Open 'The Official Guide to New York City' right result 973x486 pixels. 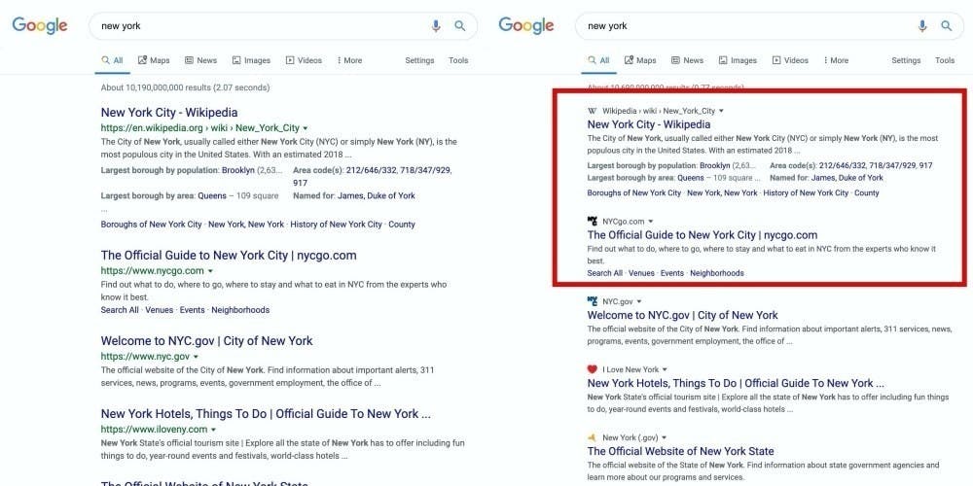[703, 235]
